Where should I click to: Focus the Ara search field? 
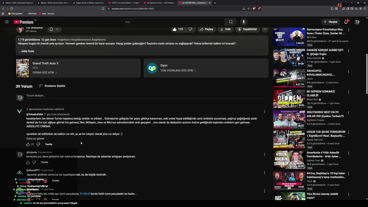click(x=173, y=22)
